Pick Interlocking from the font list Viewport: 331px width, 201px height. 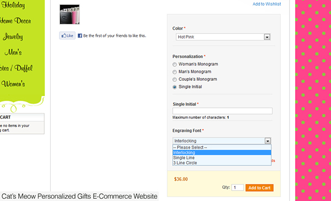coord(222,153)
